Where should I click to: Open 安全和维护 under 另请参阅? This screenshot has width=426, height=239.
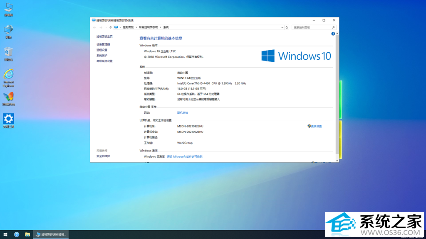point(103,156)
